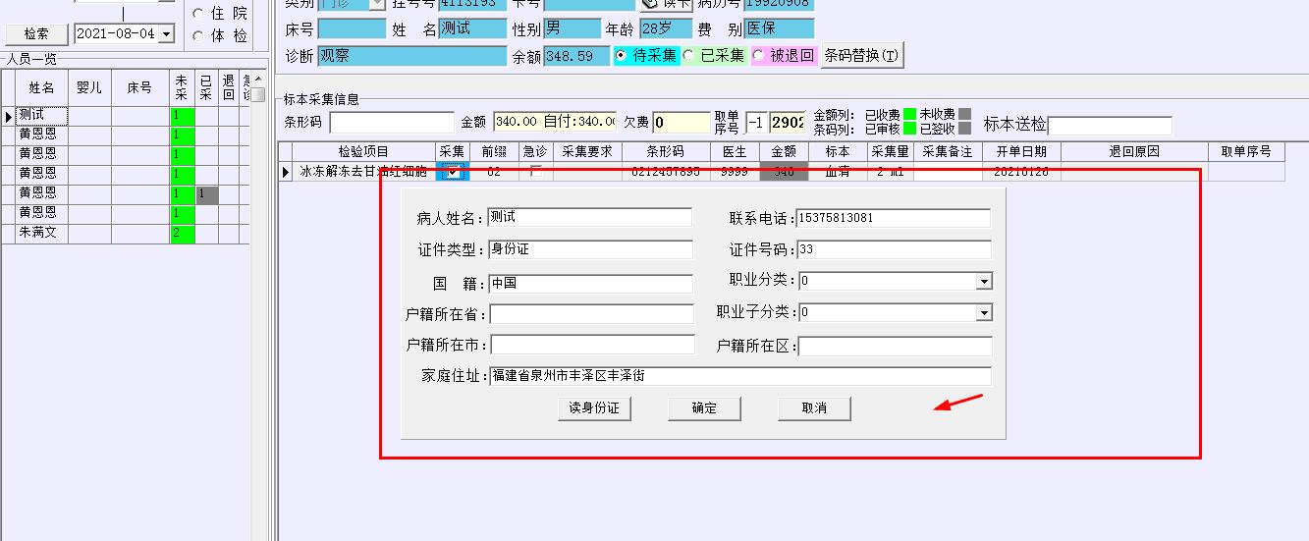Click the 户籍所在省 input field

592,314
